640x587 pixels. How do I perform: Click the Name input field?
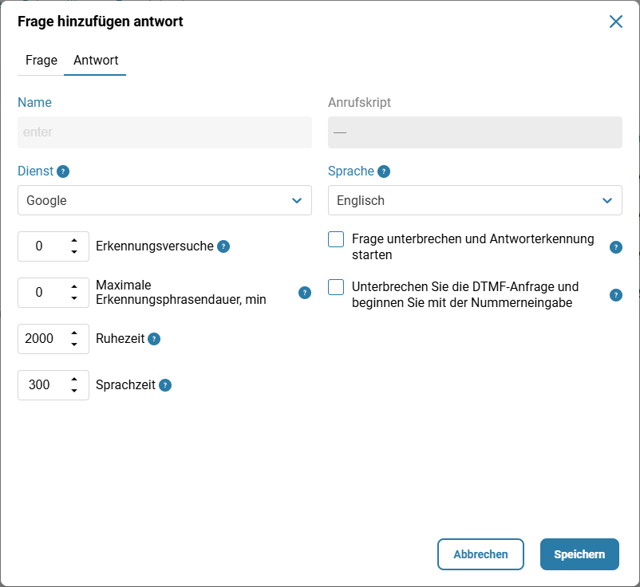(x=164, y=132)
